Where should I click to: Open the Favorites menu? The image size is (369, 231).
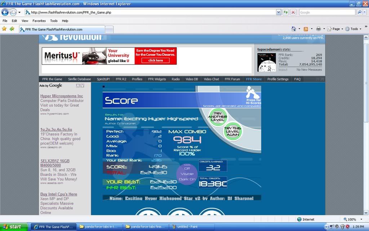click(x=39, y=21)
